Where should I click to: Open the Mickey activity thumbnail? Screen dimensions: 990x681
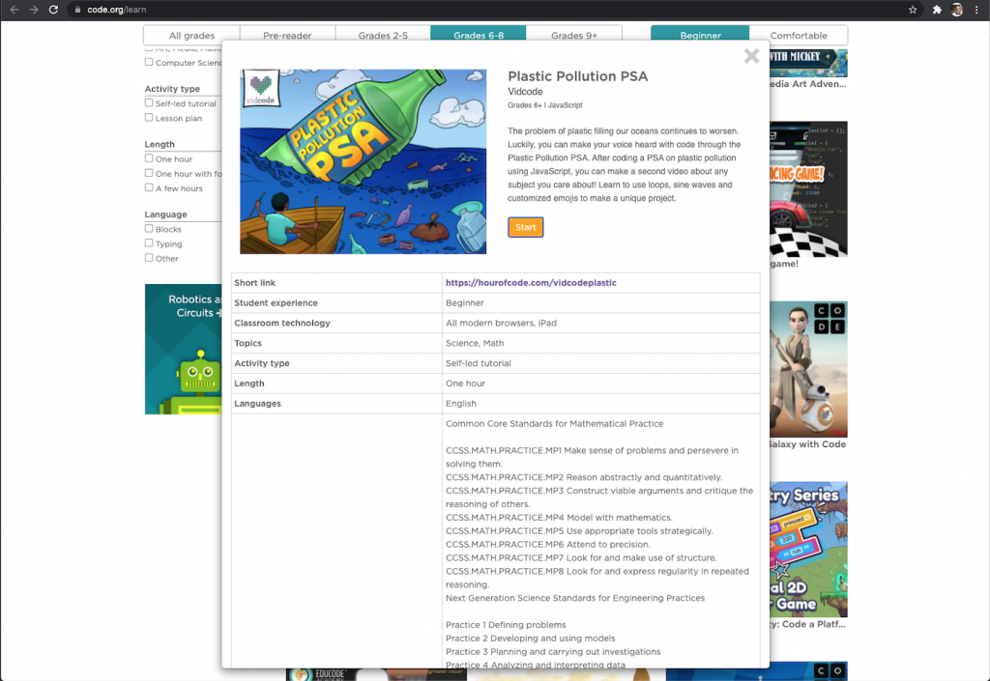(808, 63)
